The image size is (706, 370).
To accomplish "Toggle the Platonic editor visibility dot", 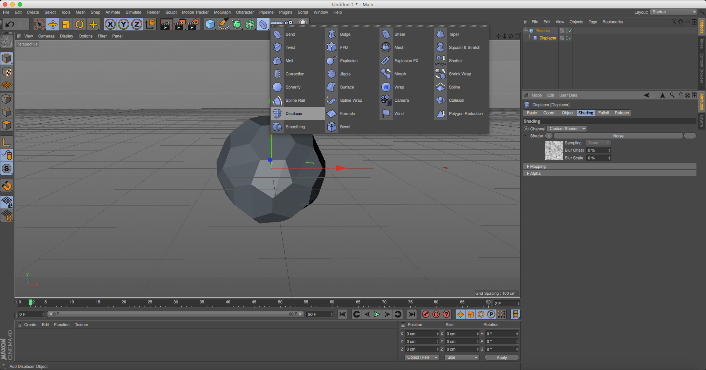I will point(567,29).
